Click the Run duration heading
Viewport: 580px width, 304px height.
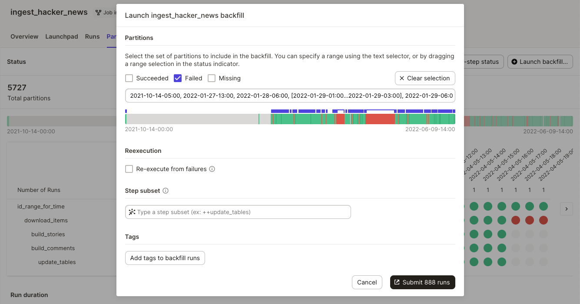[x=29, y=295]
